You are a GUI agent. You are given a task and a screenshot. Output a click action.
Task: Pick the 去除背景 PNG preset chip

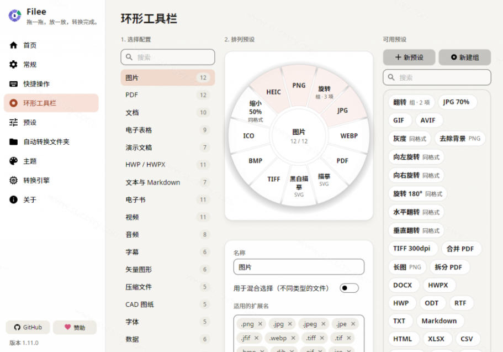coord(460,138)
